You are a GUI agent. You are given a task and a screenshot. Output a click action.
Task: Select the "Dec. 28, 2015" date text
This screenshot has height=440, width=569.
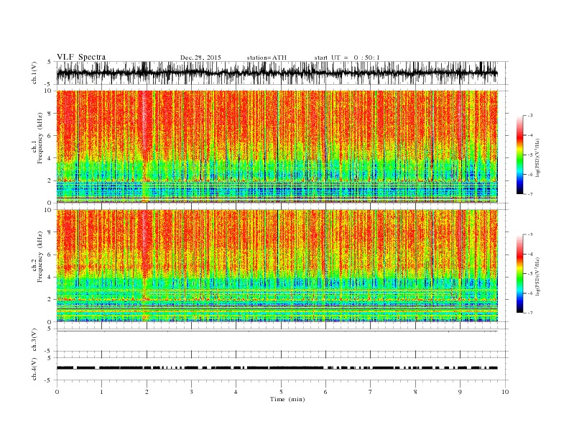pos(200,58)
